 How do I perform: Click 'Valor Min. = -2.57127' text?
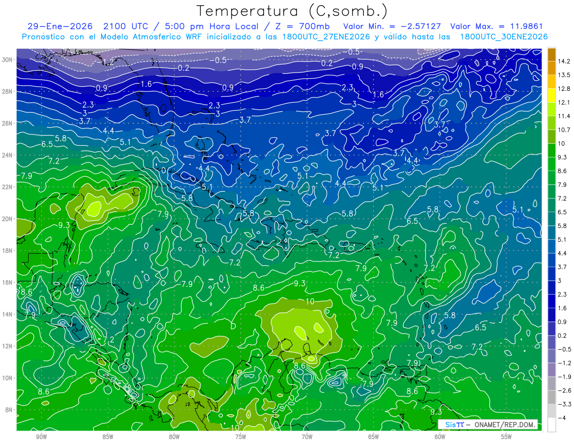click(393, 27)
